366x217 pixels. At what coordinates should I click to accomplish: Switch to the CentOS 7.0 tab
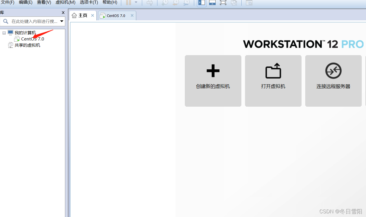coord(117,16)
